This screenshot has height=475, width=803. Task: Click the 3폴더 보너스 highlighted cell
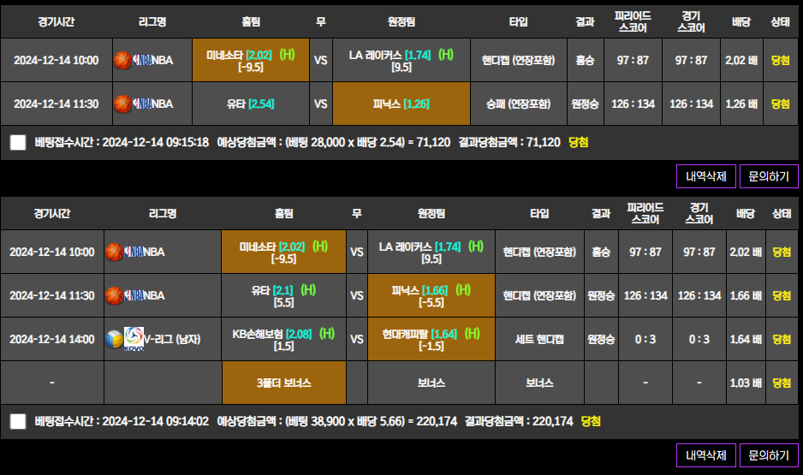click(283, 383)
